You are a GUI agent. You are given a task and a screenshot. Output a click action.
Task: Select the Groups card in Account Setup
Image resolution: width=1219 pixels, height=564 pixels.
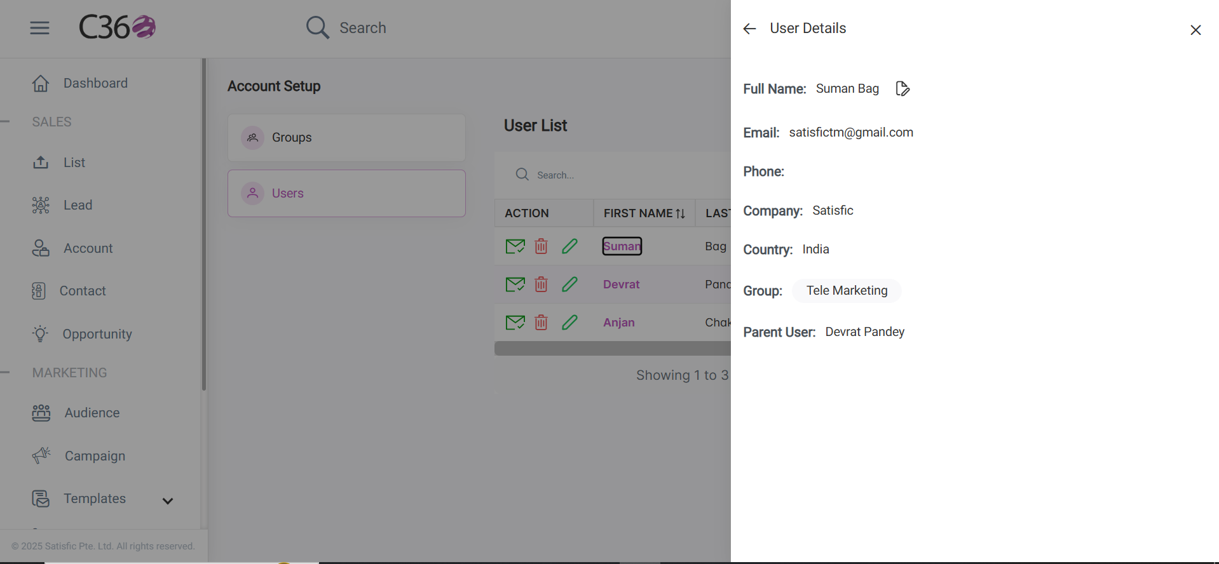[x=346, y=137]
